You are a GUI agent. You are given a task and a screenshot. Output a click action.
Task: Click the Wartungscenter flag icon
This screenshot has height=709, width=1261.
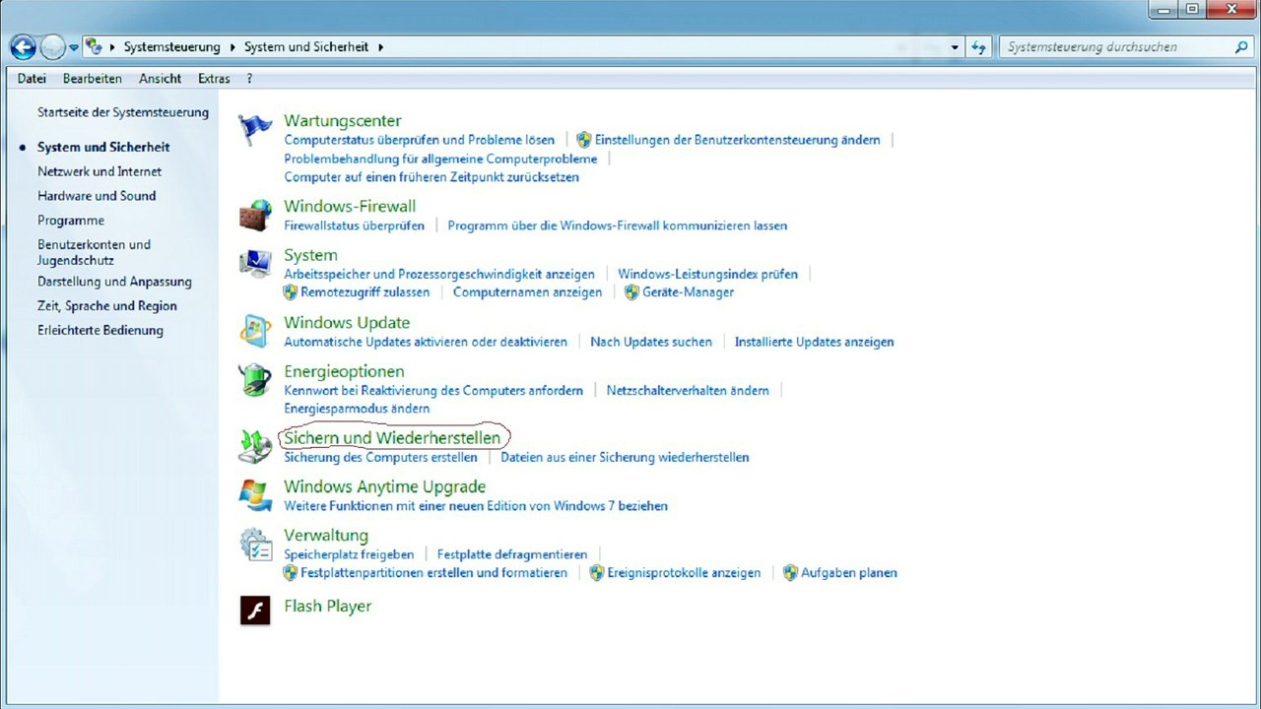[x=255, y=129]
